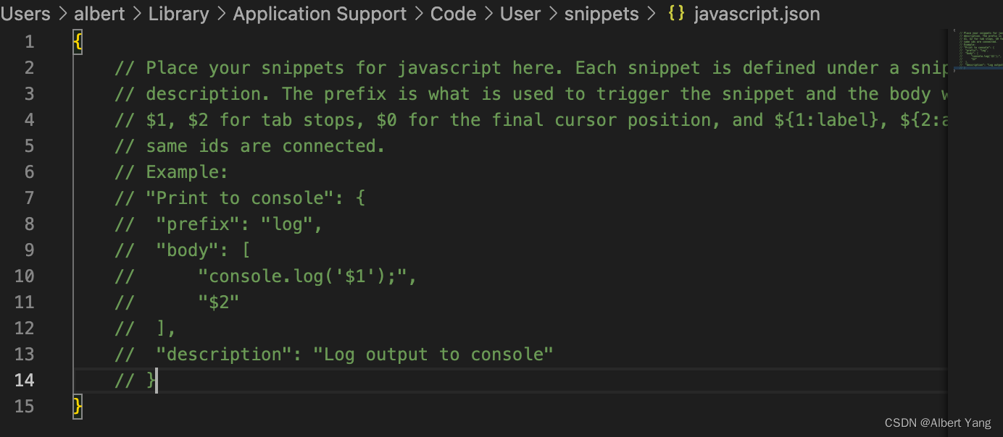1003x437 pixels.
Task: Open the javascript.json breadcrumb item
Action: pyautogui.click(x=757, y=14)
